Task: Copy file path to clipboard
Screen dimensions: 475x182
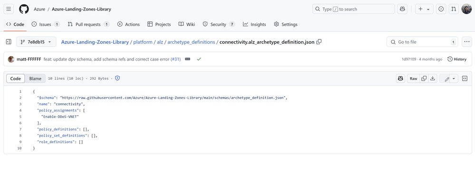Action: [x=319, y=42]
